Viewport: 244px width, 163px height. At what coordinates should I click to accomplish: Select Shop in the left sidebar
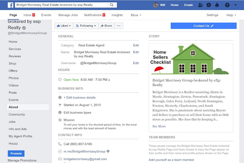coord(12,63)
